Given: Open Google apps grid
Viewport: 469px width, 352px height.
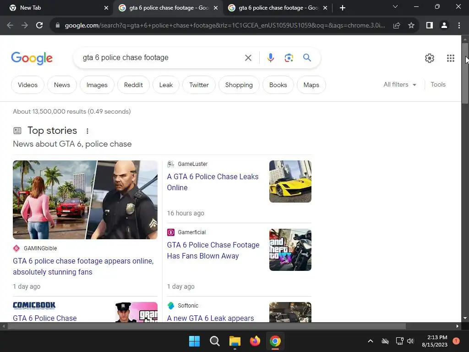Looking at the screenshot, I should coord(451,58).
